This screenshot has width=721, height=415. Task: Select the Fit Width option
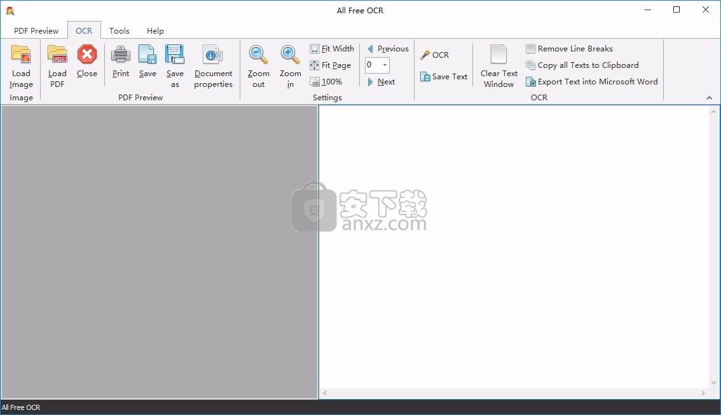[332, 49]
